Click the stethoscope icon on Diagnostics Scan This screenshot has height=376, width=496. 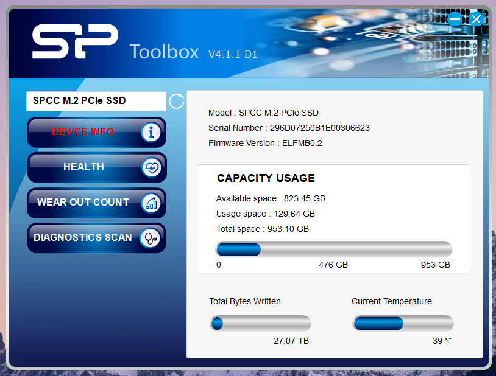[x=151, y=238]
